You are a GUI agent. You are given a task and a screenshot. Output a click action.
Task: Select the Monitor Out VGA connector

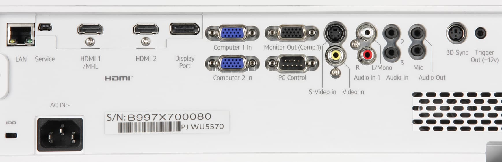pyautogui.click(x=292, y=33)
